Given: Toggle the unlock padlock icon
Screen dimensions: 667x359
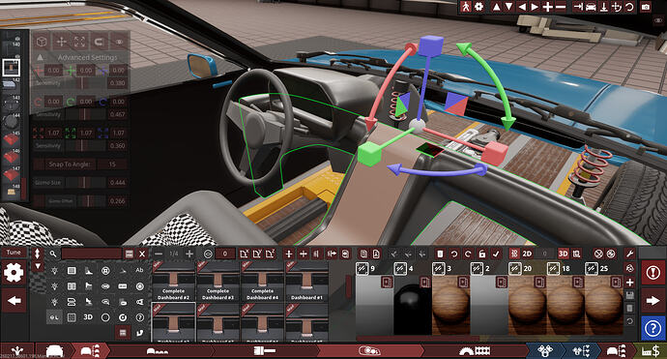Looking at the screenshot, I should [482, 254].
